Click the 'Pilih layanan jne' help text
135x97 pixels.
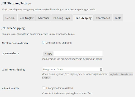[x=72, y=59]
